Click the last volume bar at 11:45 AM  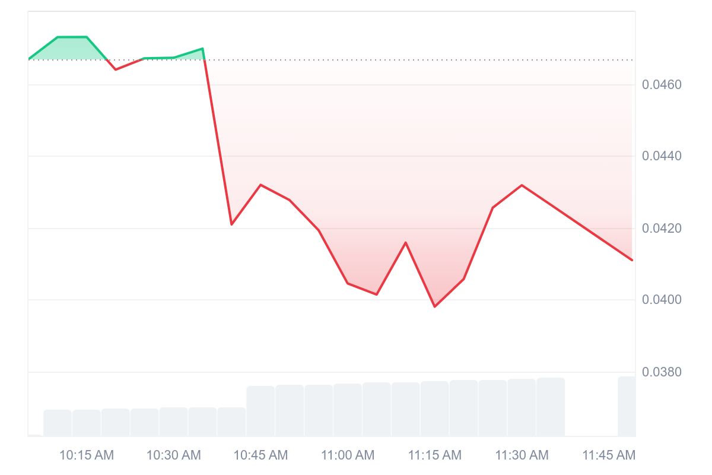click(x=627, y=407)
